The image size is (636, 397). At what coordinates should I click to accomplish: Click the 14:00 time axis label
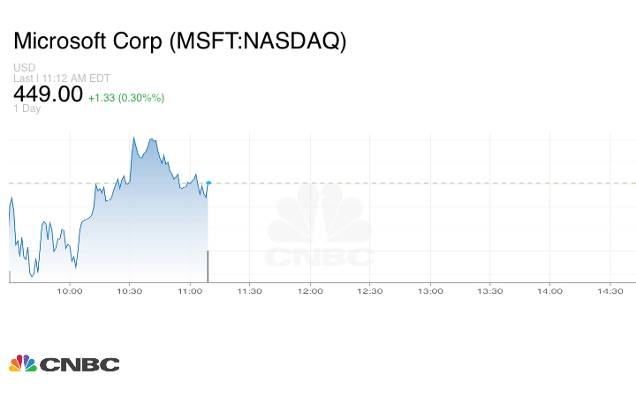click(549, 291)
